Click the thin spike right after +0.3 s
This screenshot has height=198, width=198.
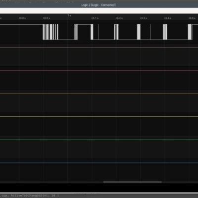[150, 32]
